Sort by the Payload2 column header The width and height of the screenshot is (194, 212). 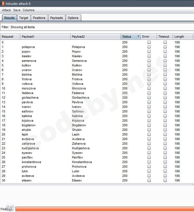96,37
